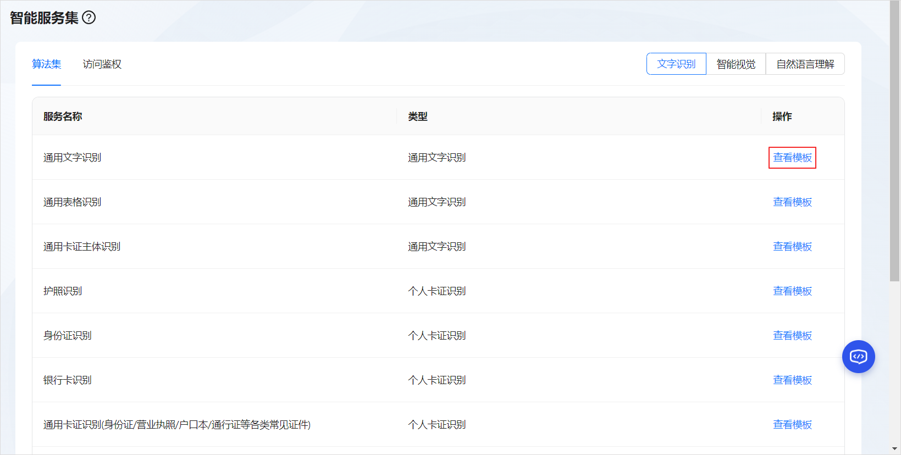The height and width of the screenshot is (455, 901).
Task: Open the floating code assistant button
Action: [858, 357]
